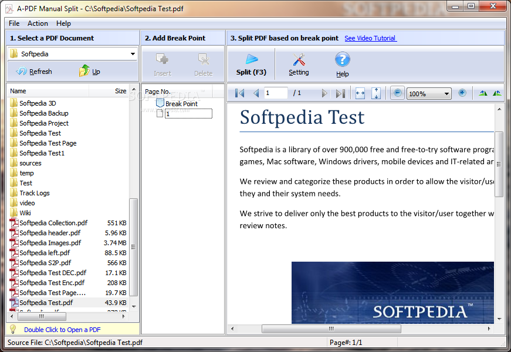Select Softpedia header.pdf file
This screenshot has width=511, height=352.
[x=50, y=233]
